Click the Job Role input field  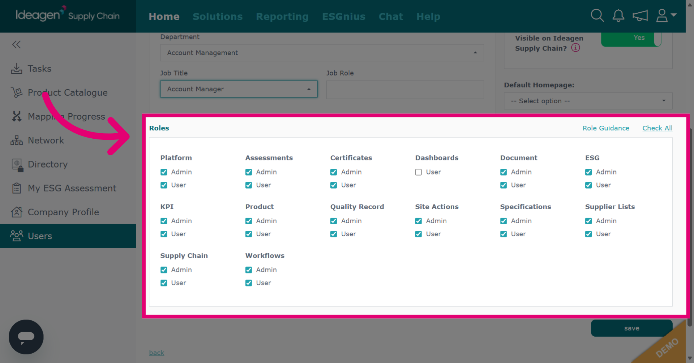pos(405,90)
